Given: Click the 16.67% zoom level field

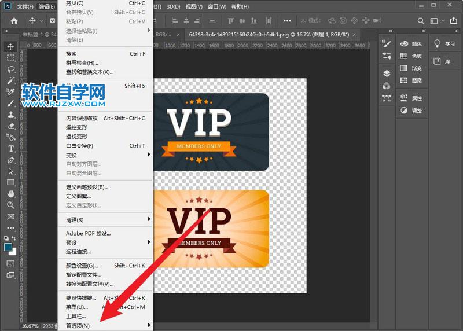Looking at the screenshot, I should tap(30, 326).
